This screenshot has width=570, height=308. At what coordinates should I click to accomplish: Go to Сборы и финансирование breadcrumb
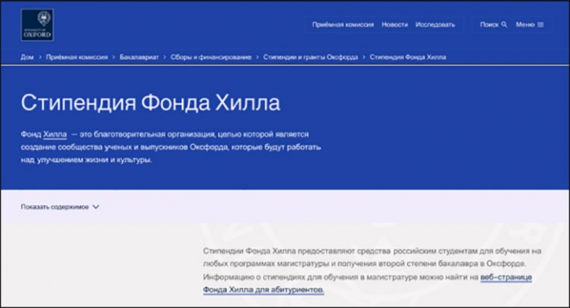tap(211, 57)
